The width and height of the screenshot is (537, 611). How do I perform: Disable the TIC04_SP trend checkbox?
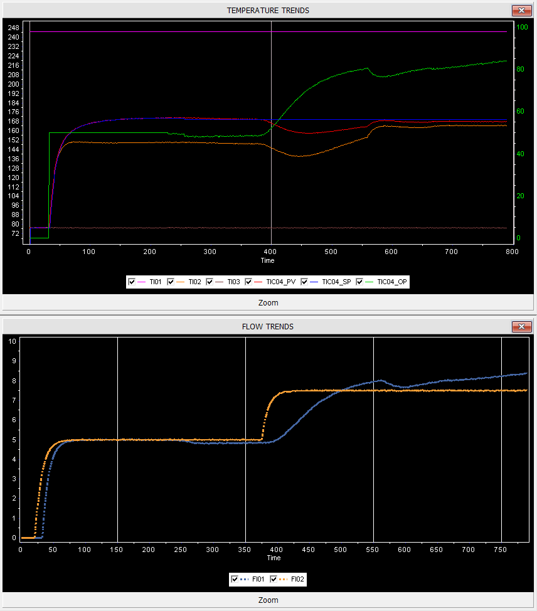click(305, 282)
